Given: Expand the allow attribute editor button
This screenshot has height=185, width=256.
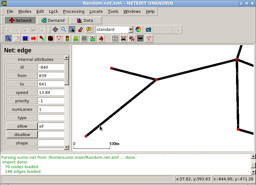Looking at the screenshot, I should tap(22, 126).
